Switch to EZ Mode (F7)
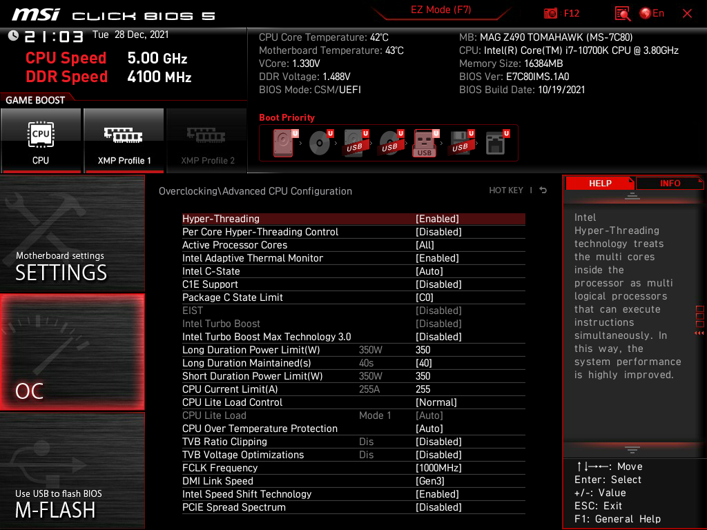707x530 pixels. (440, 10)
